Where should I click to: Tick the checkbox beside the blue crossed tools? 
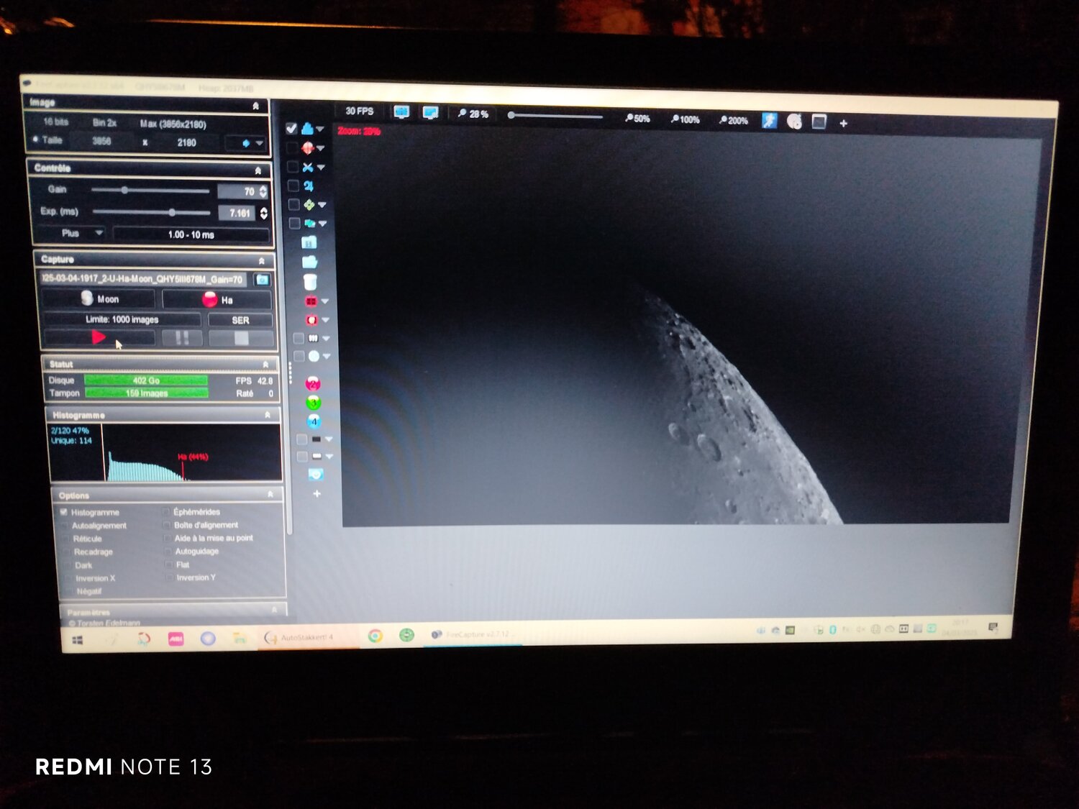tap(293, 167)
